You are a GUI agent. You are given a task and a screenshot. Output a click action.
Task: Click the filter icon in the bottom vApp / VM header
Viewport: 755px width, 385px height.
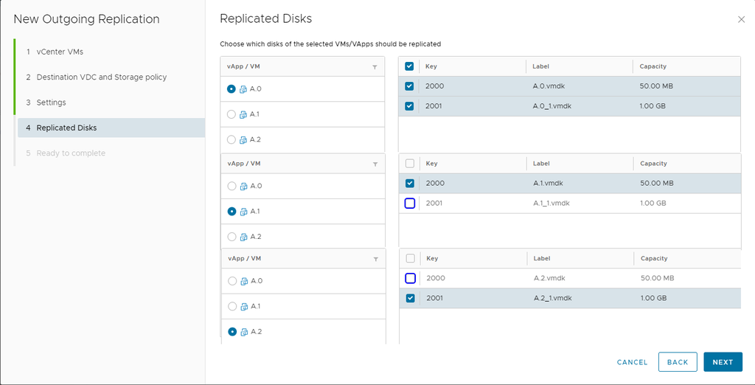(375, 260)
